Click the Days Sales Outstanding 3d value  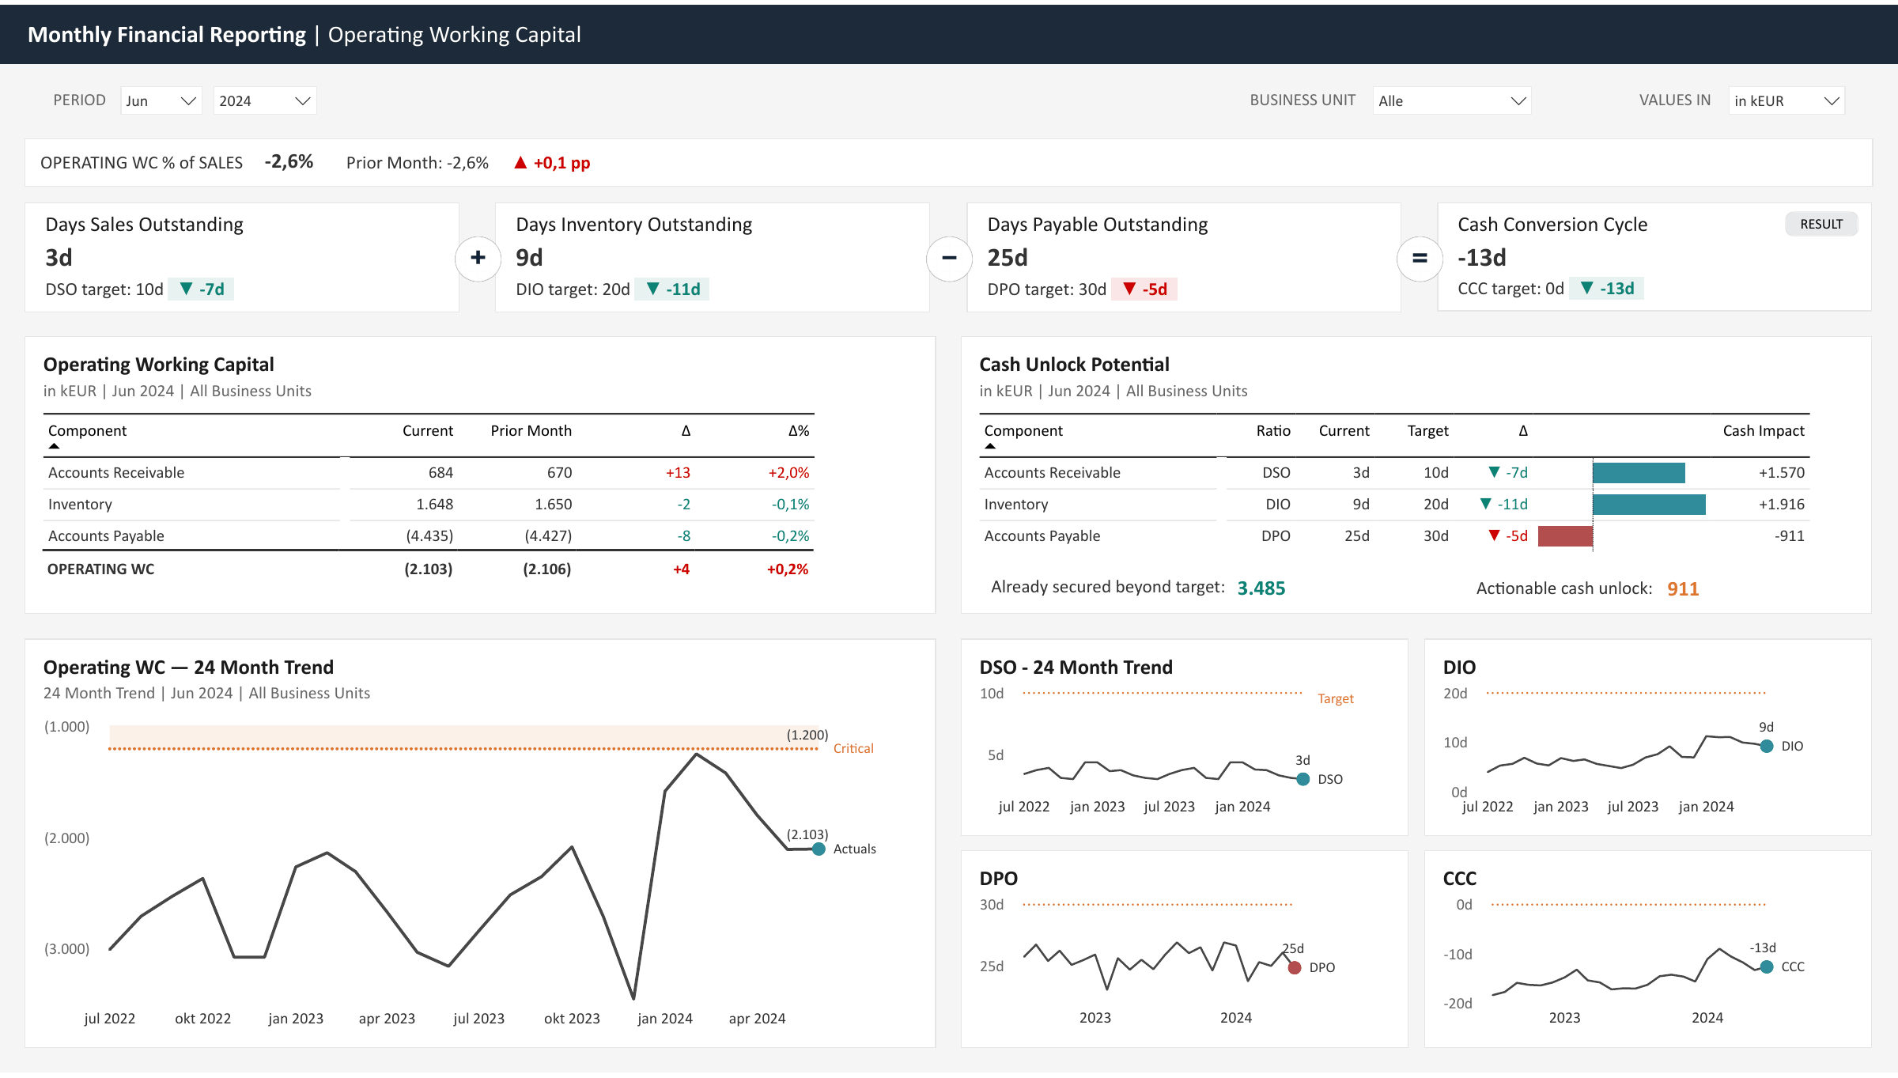point(59,258)
